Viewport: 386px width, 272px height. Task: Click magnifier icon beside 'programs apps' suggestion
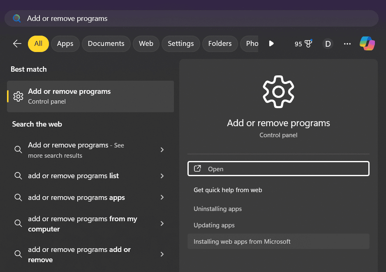click(18, 197)
